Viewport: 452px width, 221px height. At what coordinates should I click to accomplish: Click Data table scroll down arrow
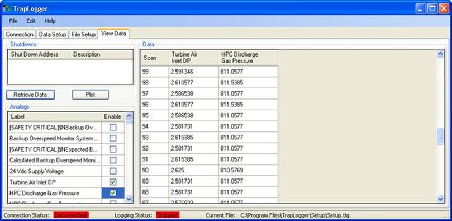point(440,199)
